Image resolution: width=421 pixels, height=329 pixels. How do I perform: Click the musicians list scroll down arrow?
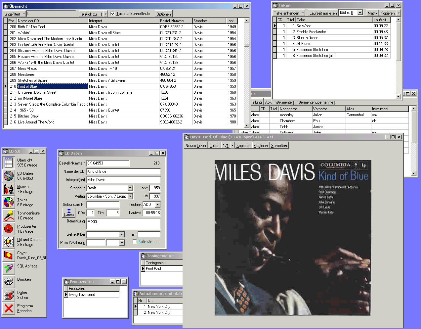(413, 173)
